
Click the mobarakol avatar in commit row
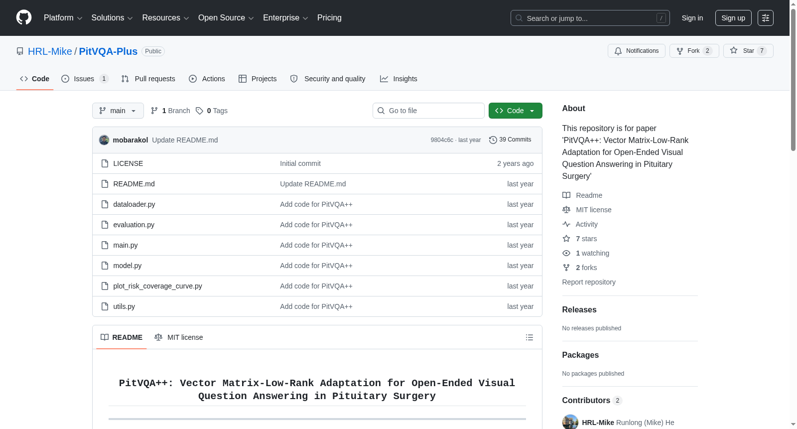104,140
